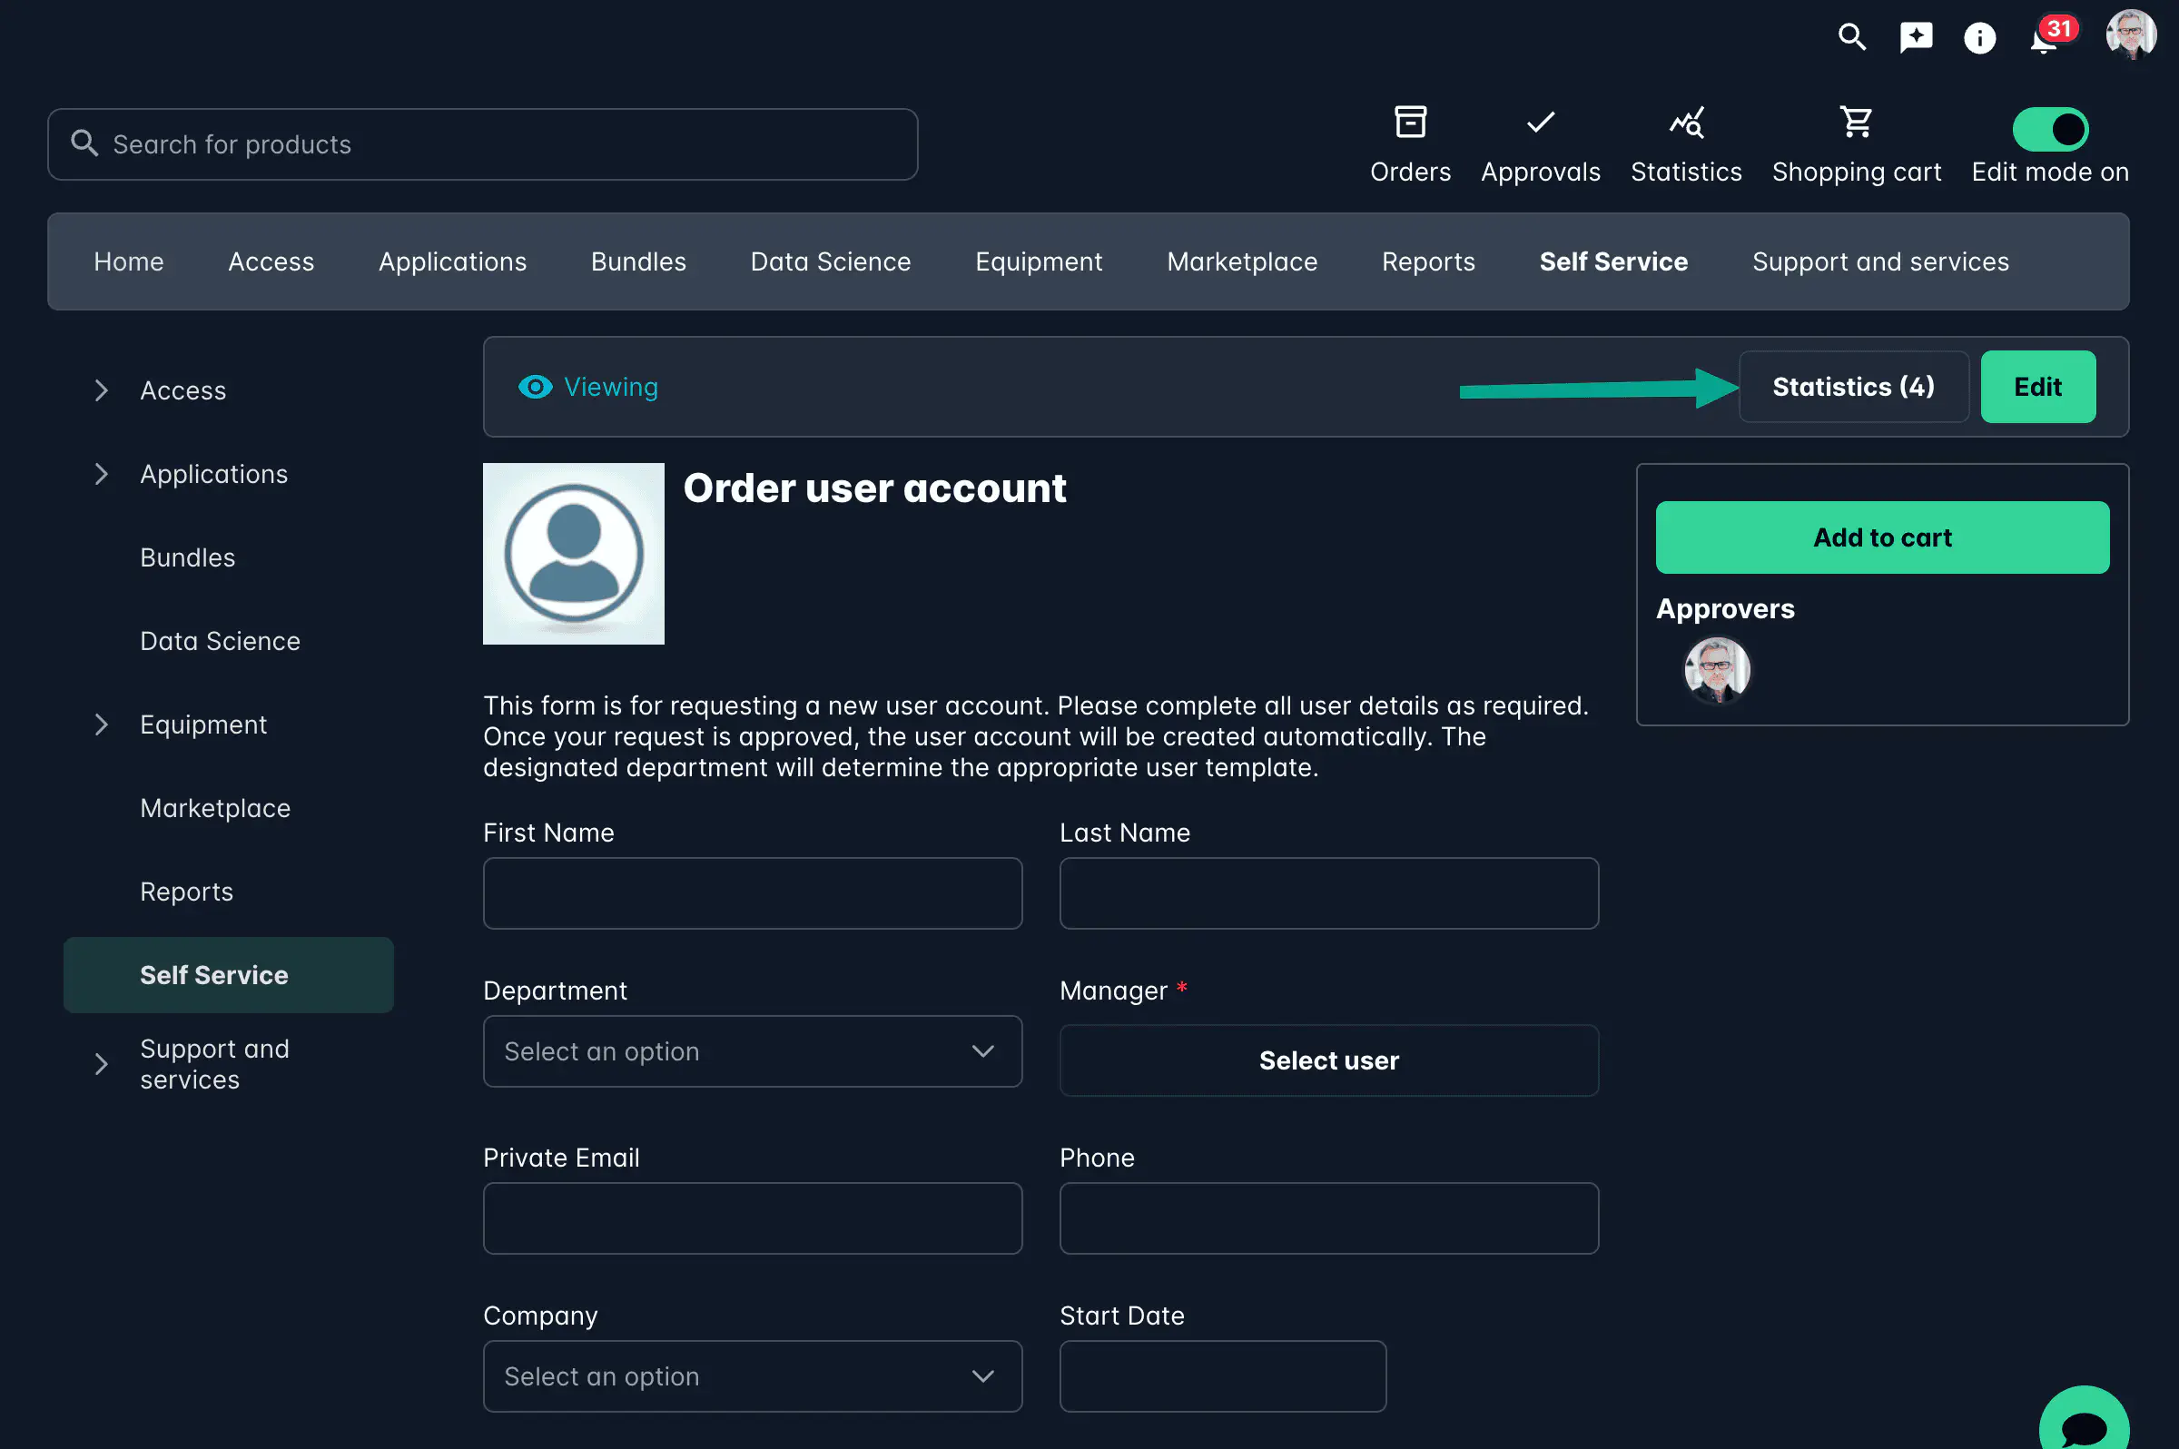Open Statistics (4) for this form
Screen dimensions: 2179x1449
coord(1853,386)
